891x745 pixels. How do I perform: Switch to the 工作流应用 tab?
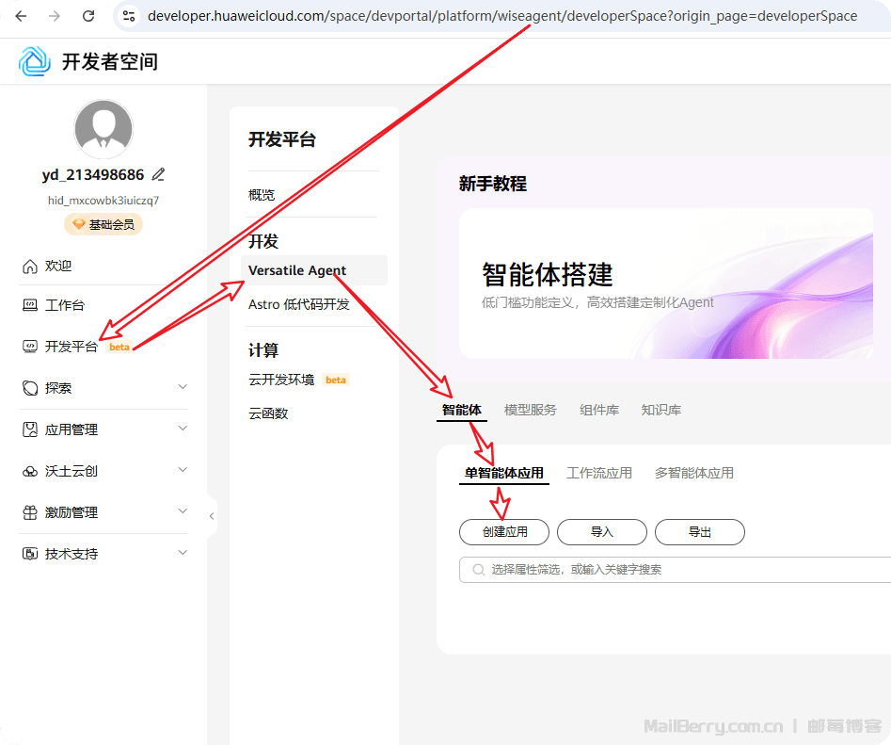598,473
